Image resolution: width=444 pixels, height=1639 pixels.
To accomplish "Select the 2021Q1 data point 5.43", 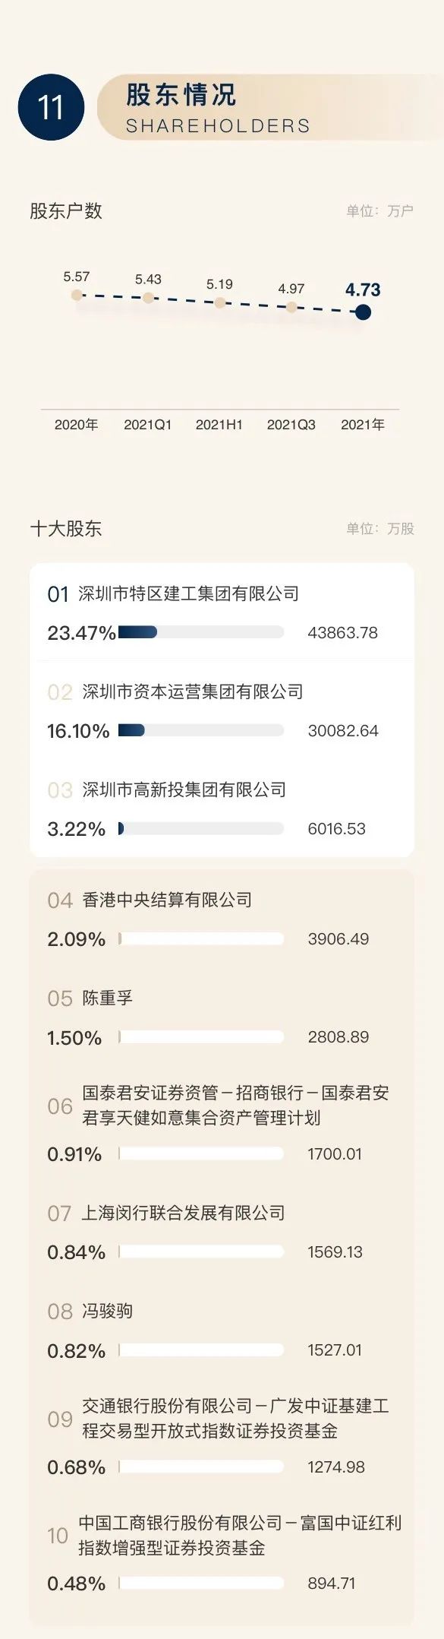I will pos(148,298).
